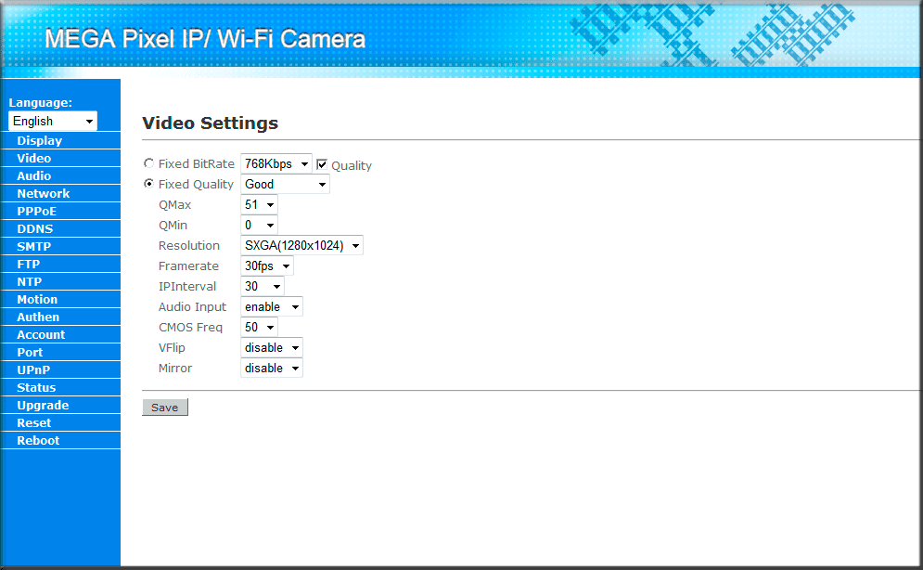This screenshot has height=570, width=923.
Task: Select FTP in the sidebar
Action: coord(60,264)
